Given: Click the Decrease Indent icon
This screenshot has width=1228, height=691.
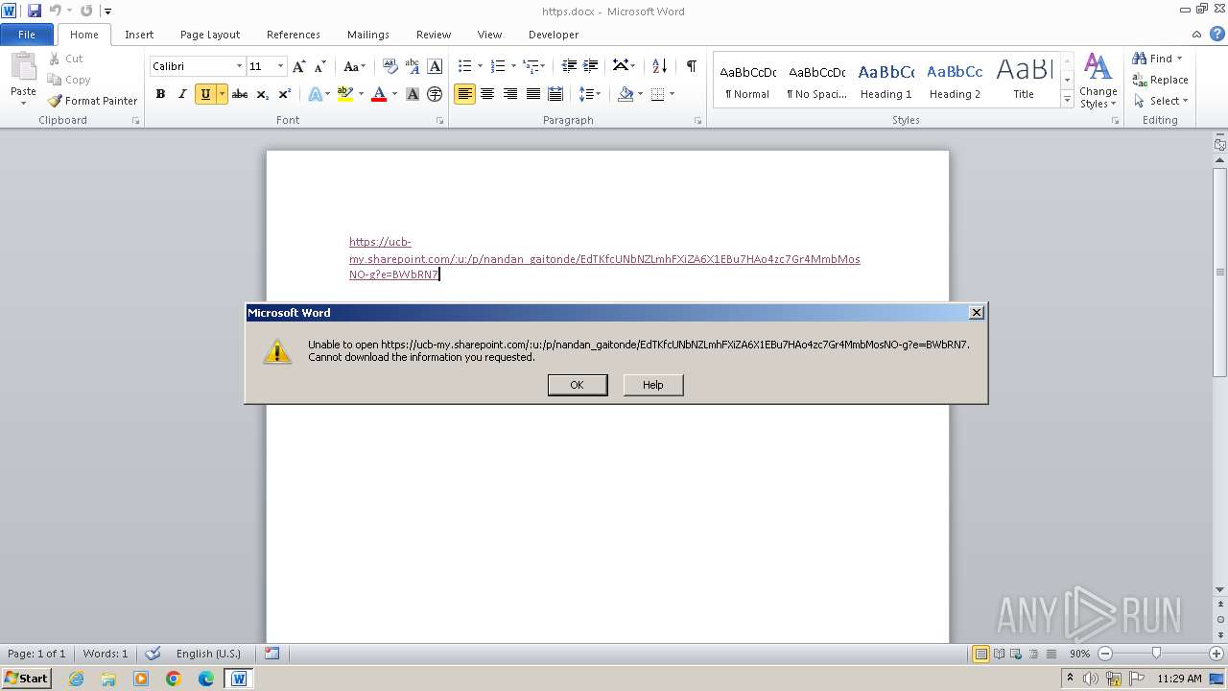Looking at the screenshot, I should (x=569, y=66).
